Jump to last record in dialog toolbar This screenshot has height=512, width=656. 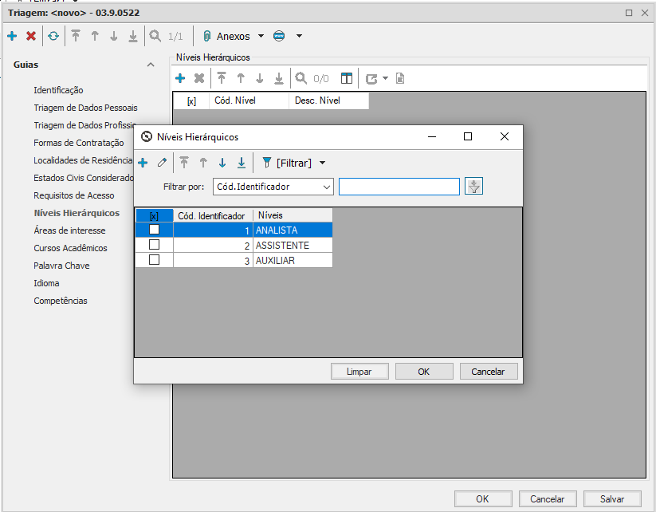(x=241, y=163)
